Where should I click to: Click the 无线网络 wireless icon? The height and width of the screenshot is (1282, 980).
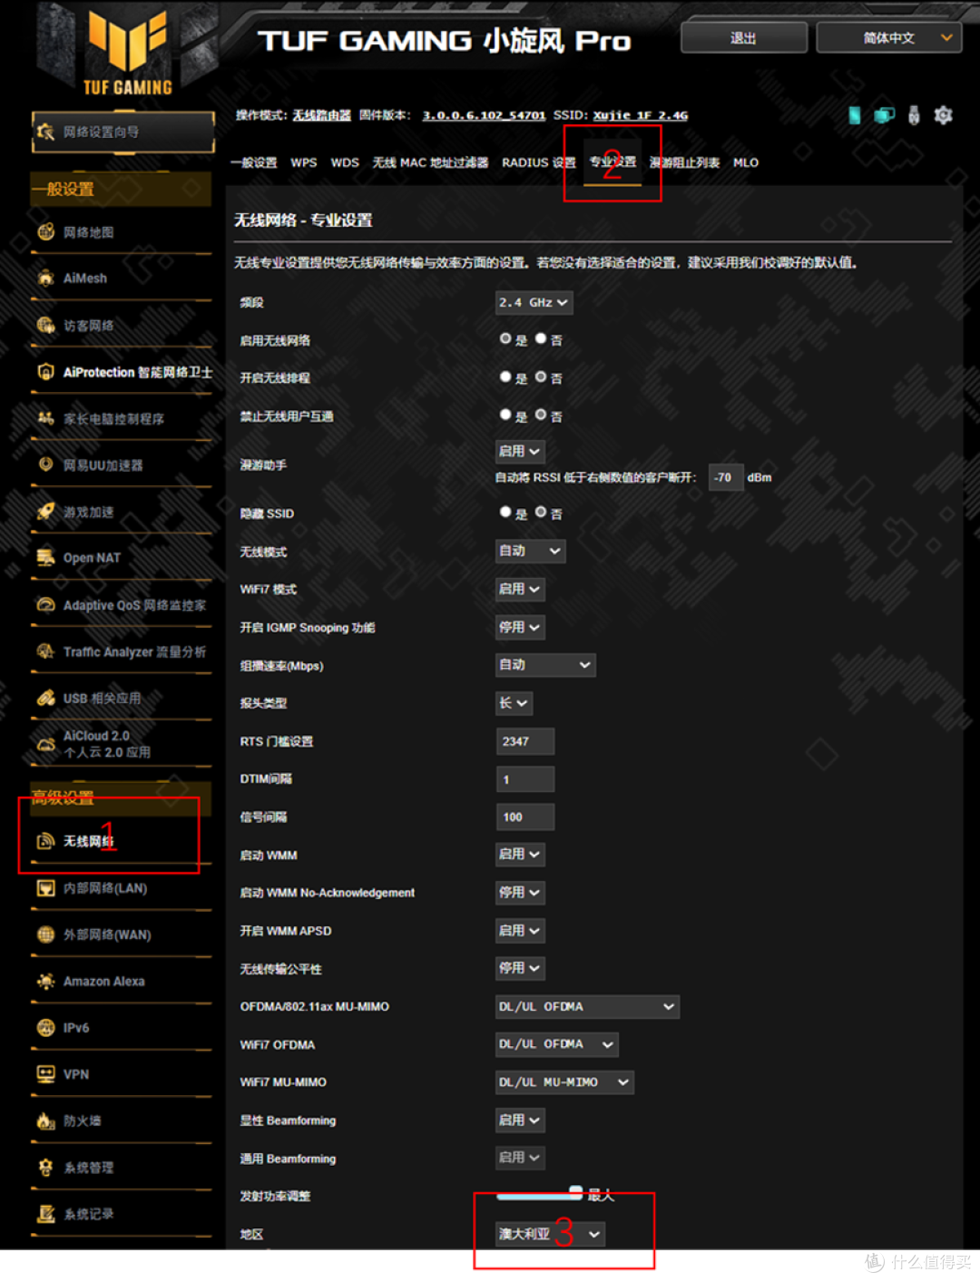(45, 842)
